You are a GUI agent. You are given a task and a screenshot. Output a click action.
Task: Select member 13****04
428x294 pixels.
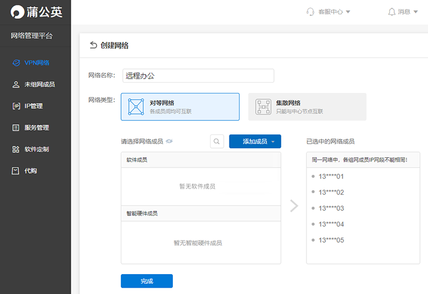pyautogui.click(x=331, y=224)
